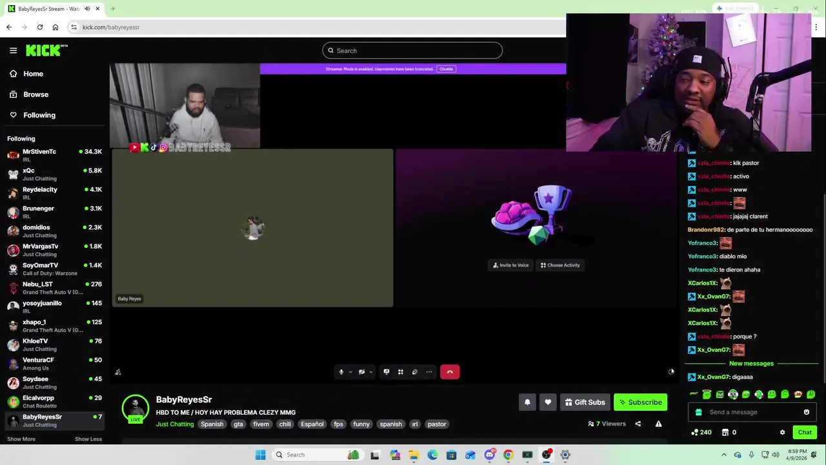826x465 pixels.
Task: Click BabyReyesSr profile avatar
Action: click(136, 408)
